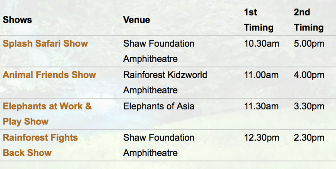Image resolution: width=336 pixels, height=169 pixels.
Task: Select the 3.30pm second timing
Action: pos(309,106)
